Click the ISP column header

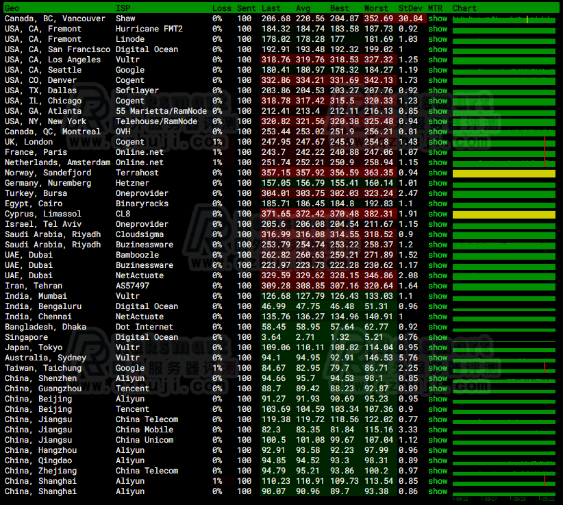click(x=123, y=8)
